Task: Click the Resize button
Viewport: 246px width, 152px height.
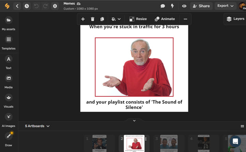Action: click(x=138, y=19)
